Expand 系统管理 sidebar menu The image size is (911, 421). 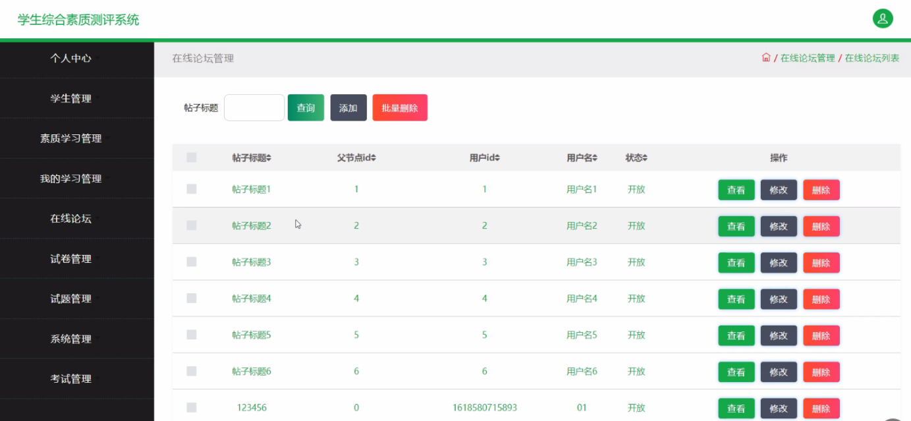(x=71, y=339)
